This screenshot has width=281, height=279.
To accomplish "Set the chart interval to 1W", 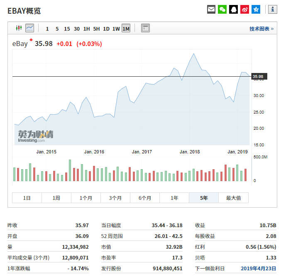I will (x=116, y=29).
